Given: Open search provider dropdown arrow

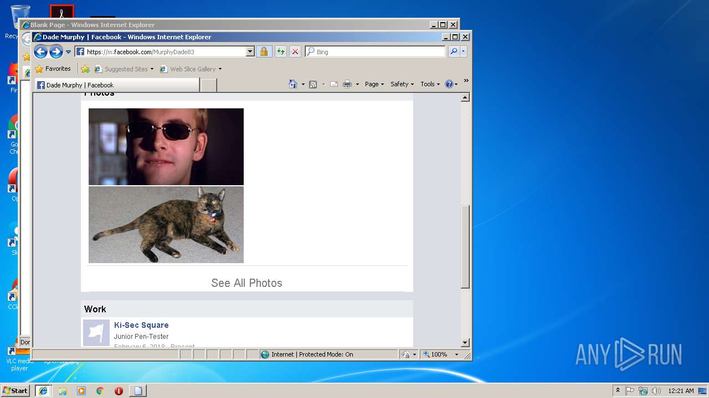Looking at the screenshot, I should pos(464,52).
